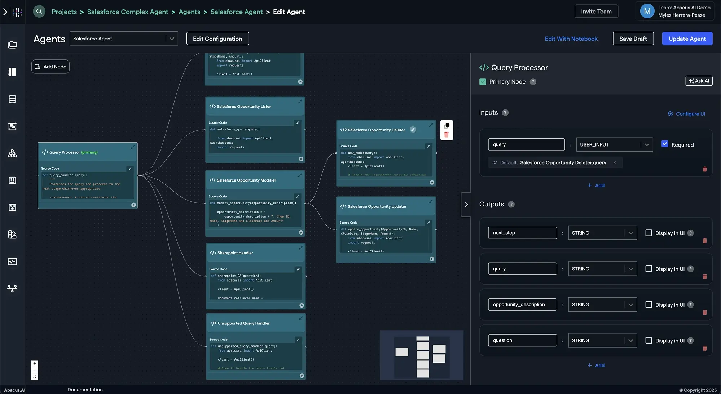Open the team account menu
The height and width of the screenshot is (394, 721).
click(674, 11)
